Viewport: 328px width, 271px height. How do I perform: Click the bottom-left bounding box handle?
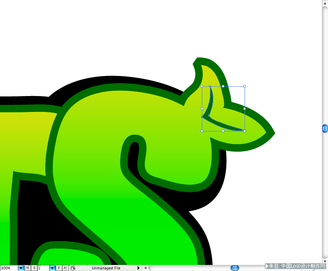click(x=202, y=131)
